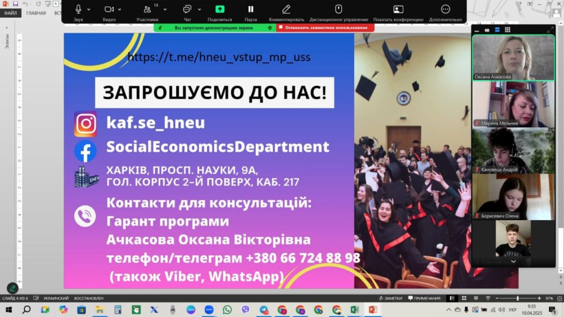Click the slide counter in the status bar

pyautogui.click(x=15, y=298)
